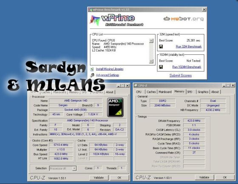Click the CAS# Latency value 3.0 clocks
The width and height of the screenshot is (238, 184).
click(x=194, y=130)
